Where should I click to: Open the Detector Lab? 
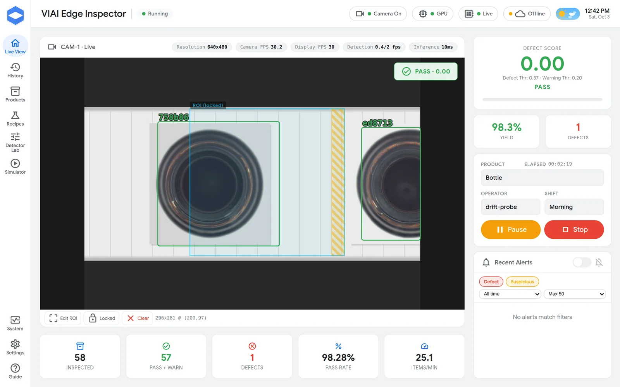[15, 142]
